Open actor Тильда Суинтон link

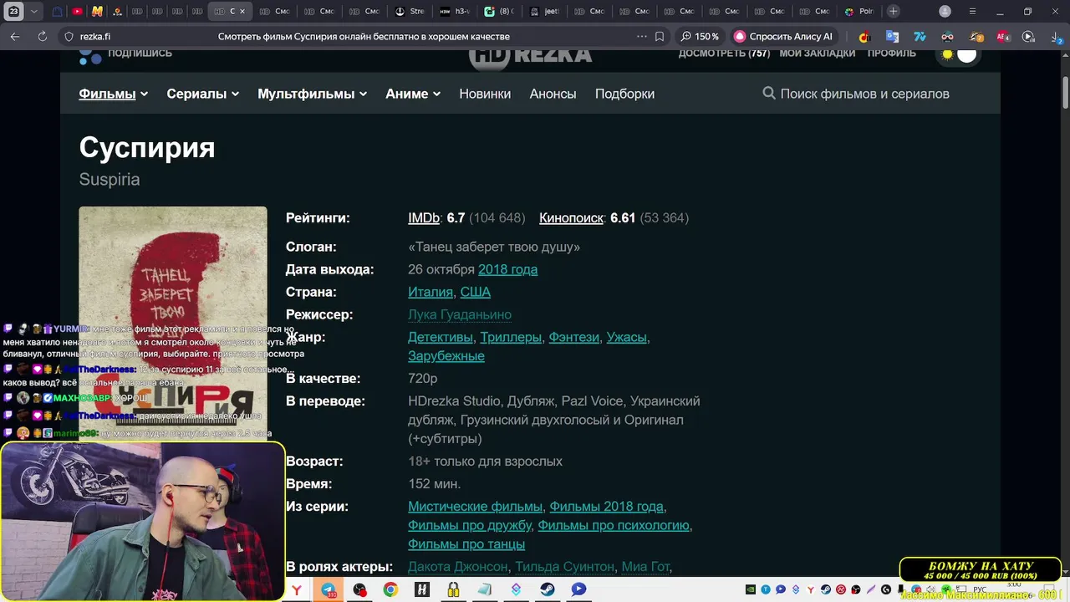[564, 567]
